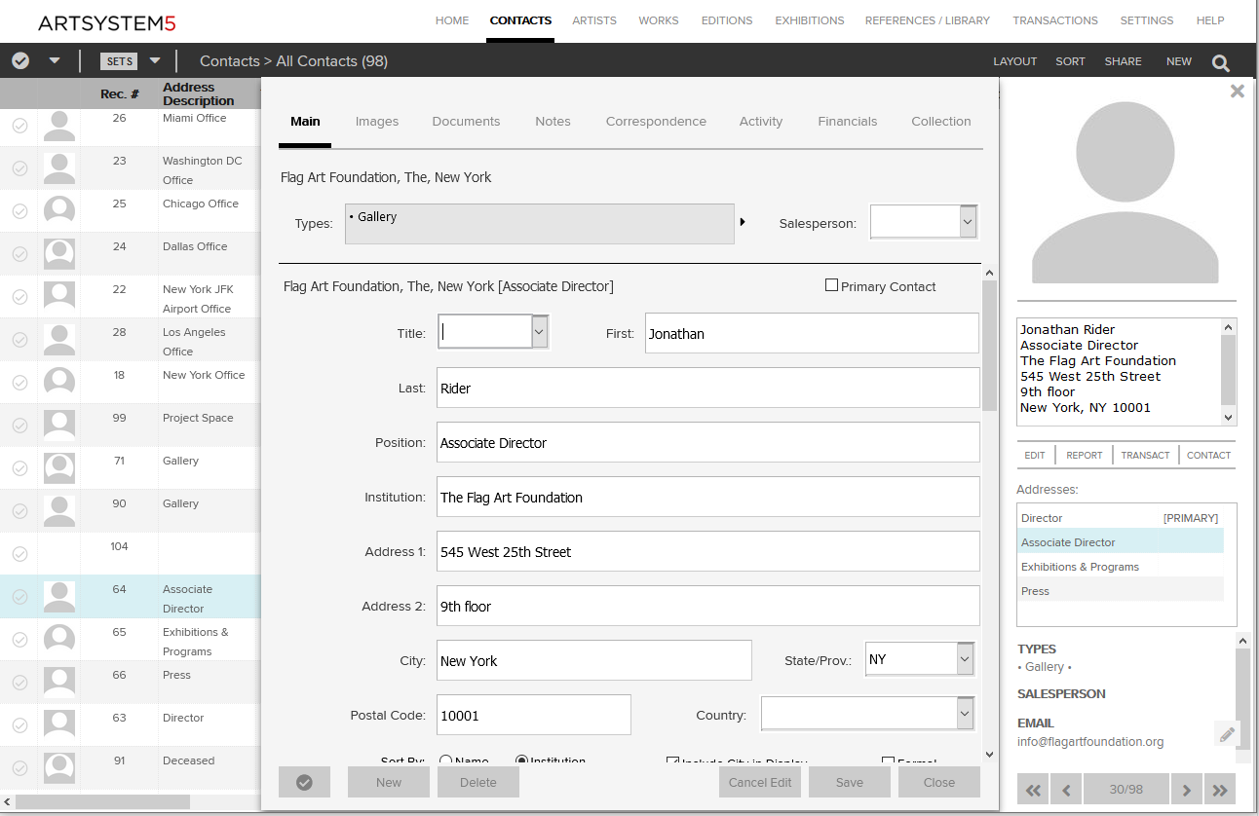
Task: Enable the Primary Contact checkbox
Action: point(831,285)
